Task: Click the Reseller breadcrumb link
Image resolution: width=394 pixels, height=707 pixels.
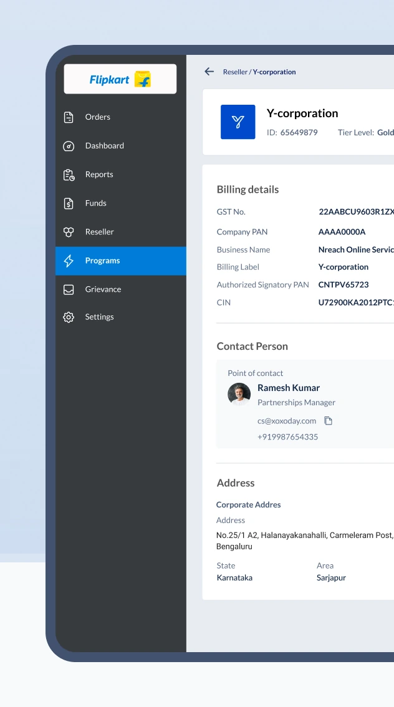Action: 235,72
